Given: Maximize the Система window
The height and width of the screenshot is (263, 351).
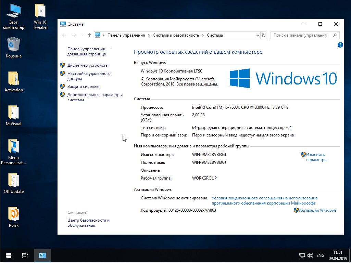Looking at the screenshot, I should [x=320, y=24].
